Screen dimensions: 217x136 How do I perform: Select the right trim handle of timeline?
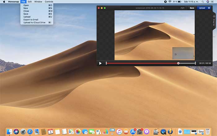(x=195, y=63)
